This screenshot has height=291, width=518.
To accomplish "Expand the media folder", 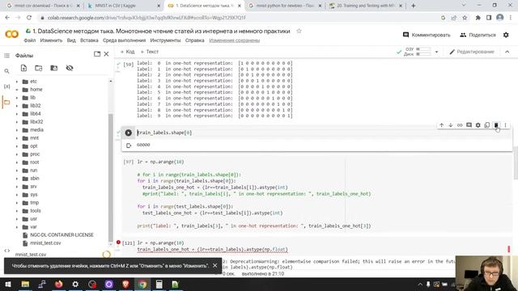I will click(17, 130).
